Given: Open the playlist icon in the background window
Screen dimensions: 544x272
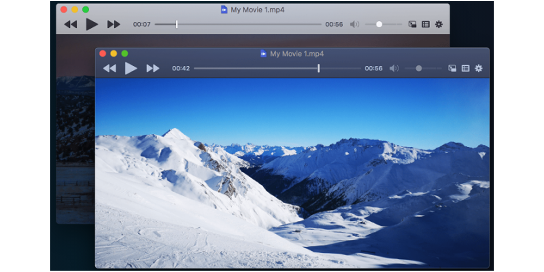Looking at the screenshot, I should point(425,24).
